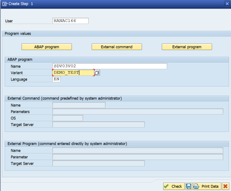Click the Language label
Viewport: 231px width, 191px height.
coord(19,79)
